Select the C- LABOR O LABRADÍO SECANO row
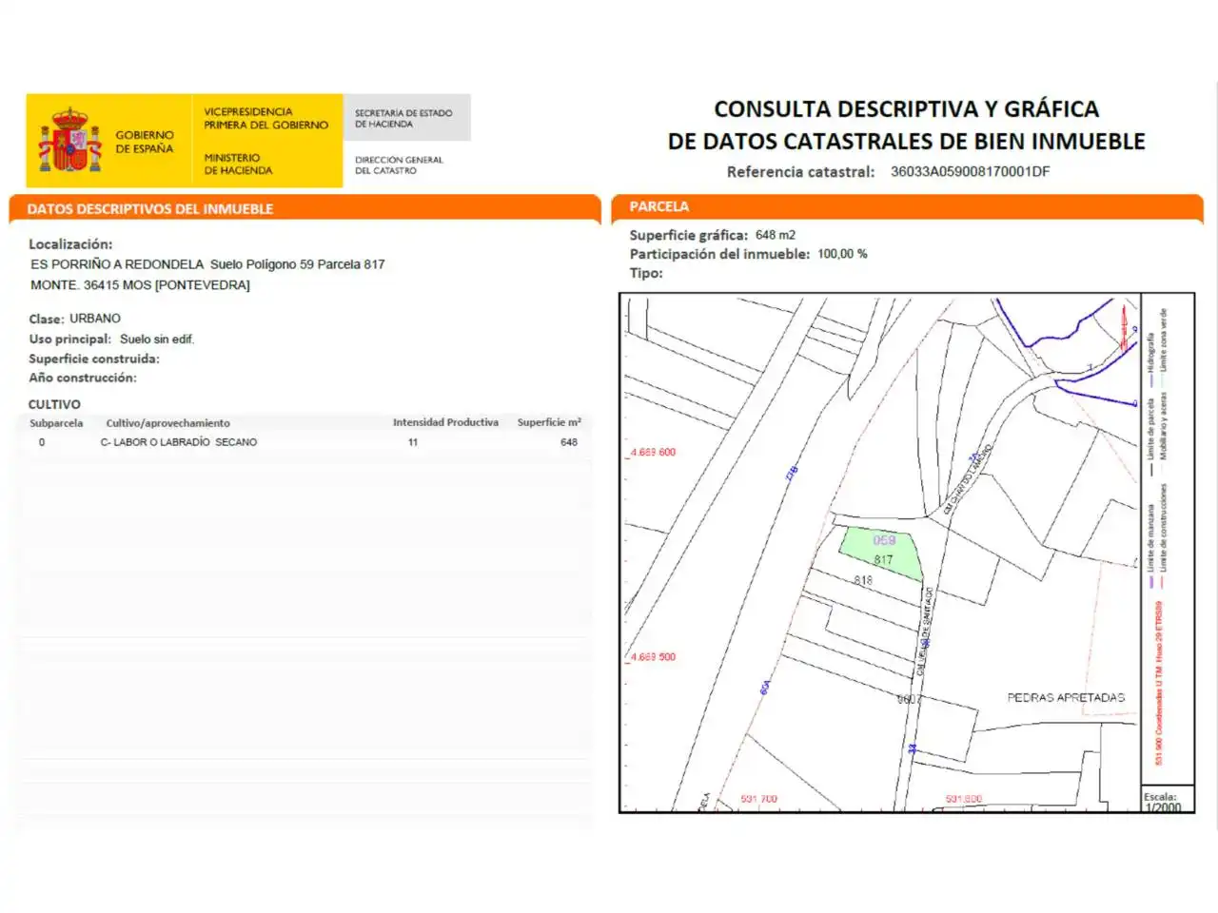Screen dimensions: 1218x913 pos(304,442)
